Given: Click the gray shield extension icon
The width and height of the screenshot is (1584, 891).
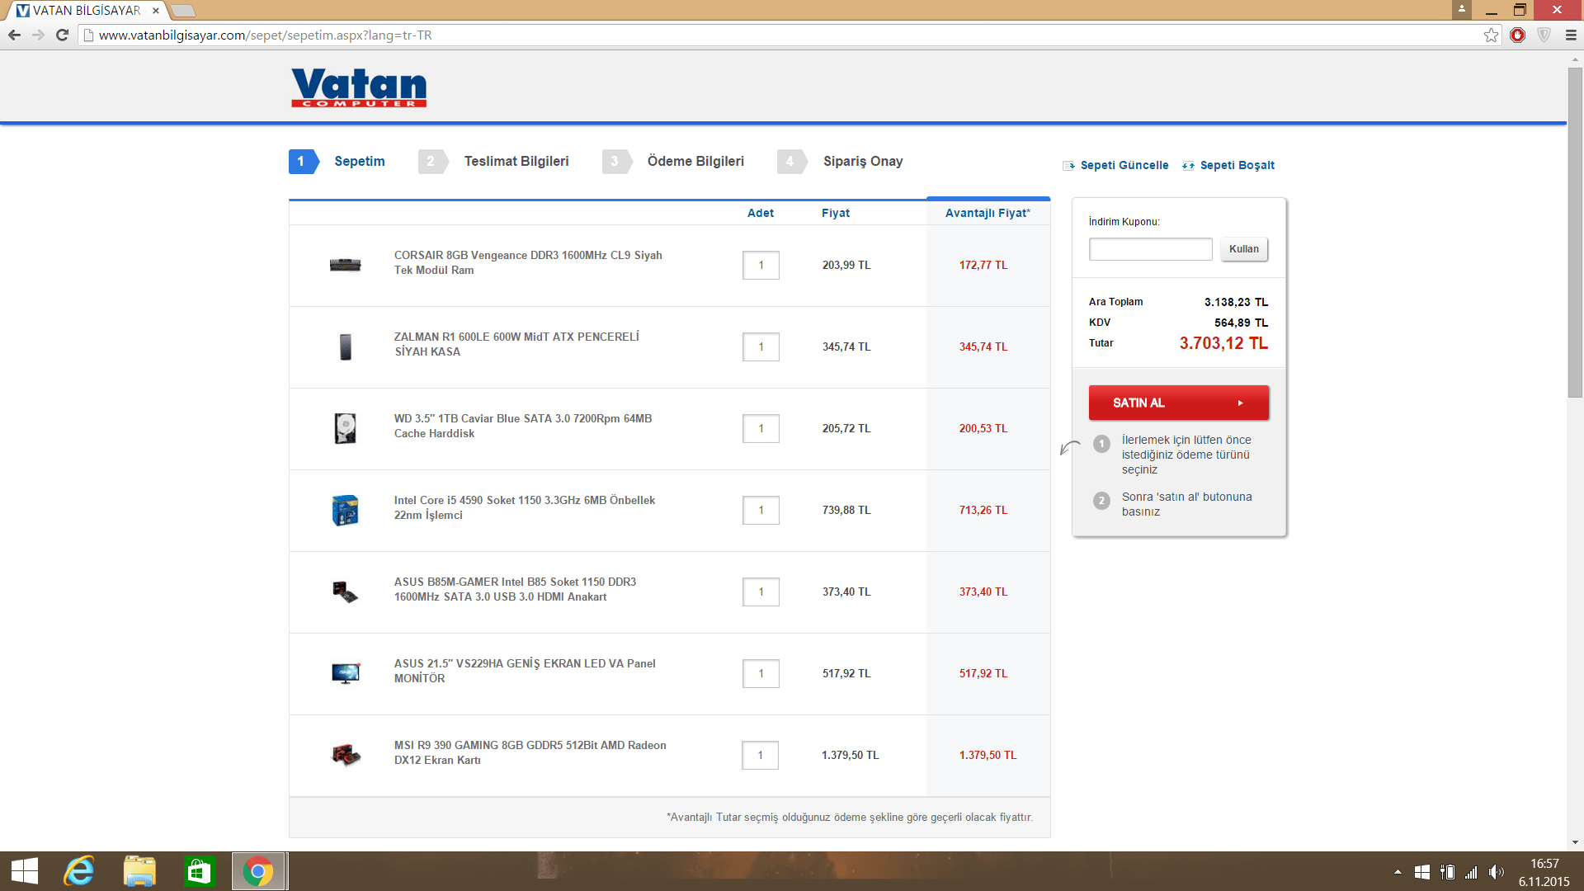Looking at the screenshot, I should [x=1544, y=35].
